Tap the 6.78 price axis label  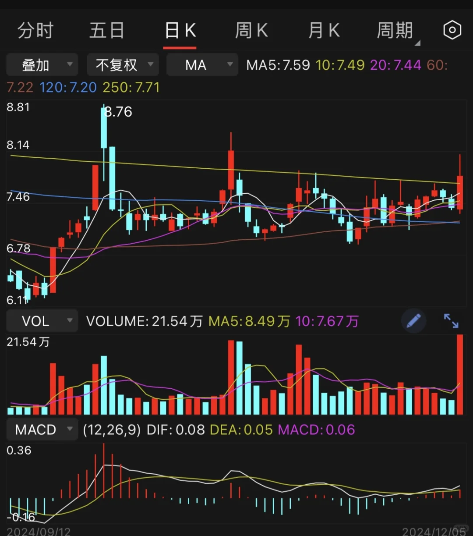point(18,248)
